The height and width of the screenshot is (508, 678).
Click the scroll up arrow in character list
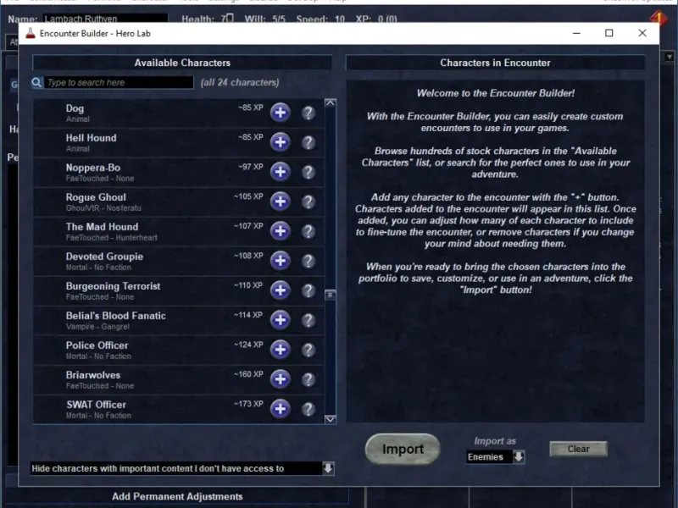(x=331, y=103)
